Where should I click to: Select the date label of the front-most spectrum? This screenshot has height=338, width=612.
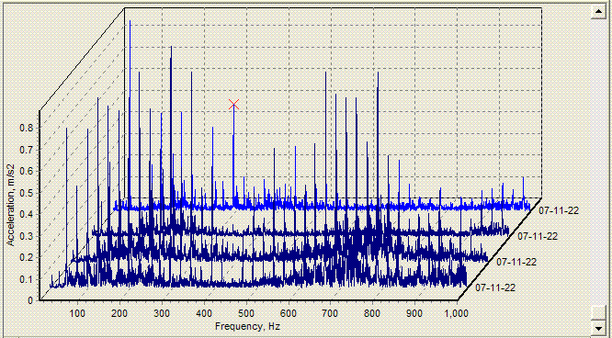[x=495, y=288]
